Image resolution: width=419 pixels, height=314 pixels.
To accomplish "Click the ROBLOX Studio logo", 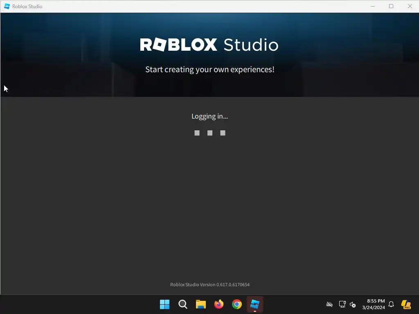I will [x=209, y=45].
